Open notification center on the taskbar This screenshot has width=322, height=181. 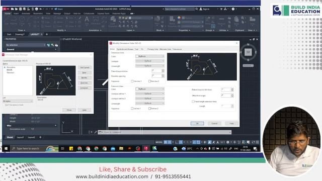click(255, 149)
